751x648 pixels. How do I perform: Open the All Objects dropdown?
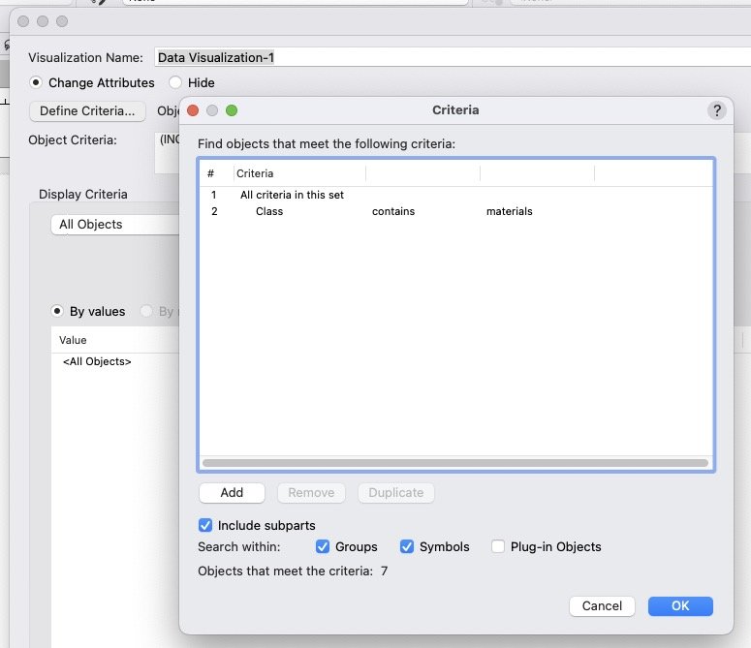point(114,225)
